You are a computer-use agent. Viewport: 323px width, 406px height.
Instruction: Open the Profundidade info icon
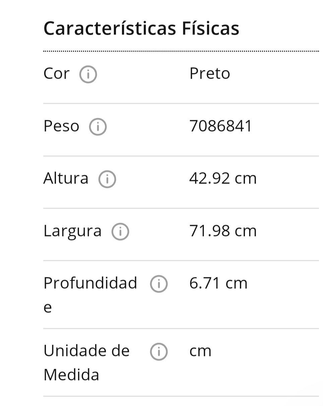tap(159, 284)
